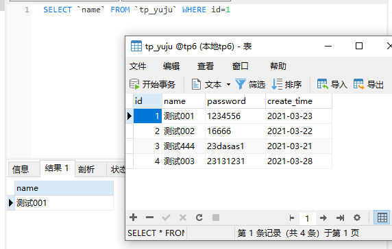
Task: Select the password cell 23131231
Action: click(235, 161)
